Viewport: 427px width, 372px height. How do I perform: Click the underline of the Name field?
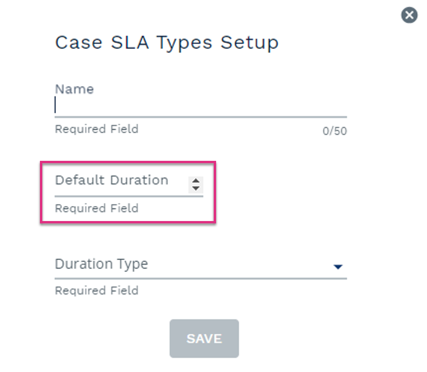coord(201,117)
